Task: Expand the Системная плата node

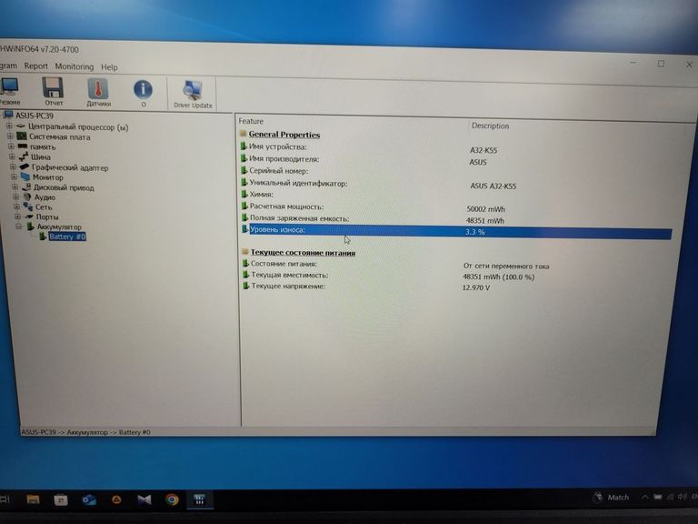Action: (x=10, y=136)
